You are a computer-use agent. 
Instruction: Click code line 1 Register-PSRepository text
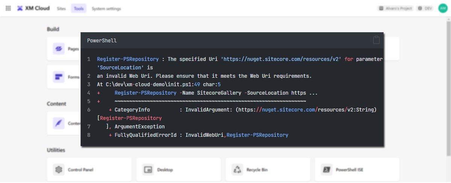128,59
